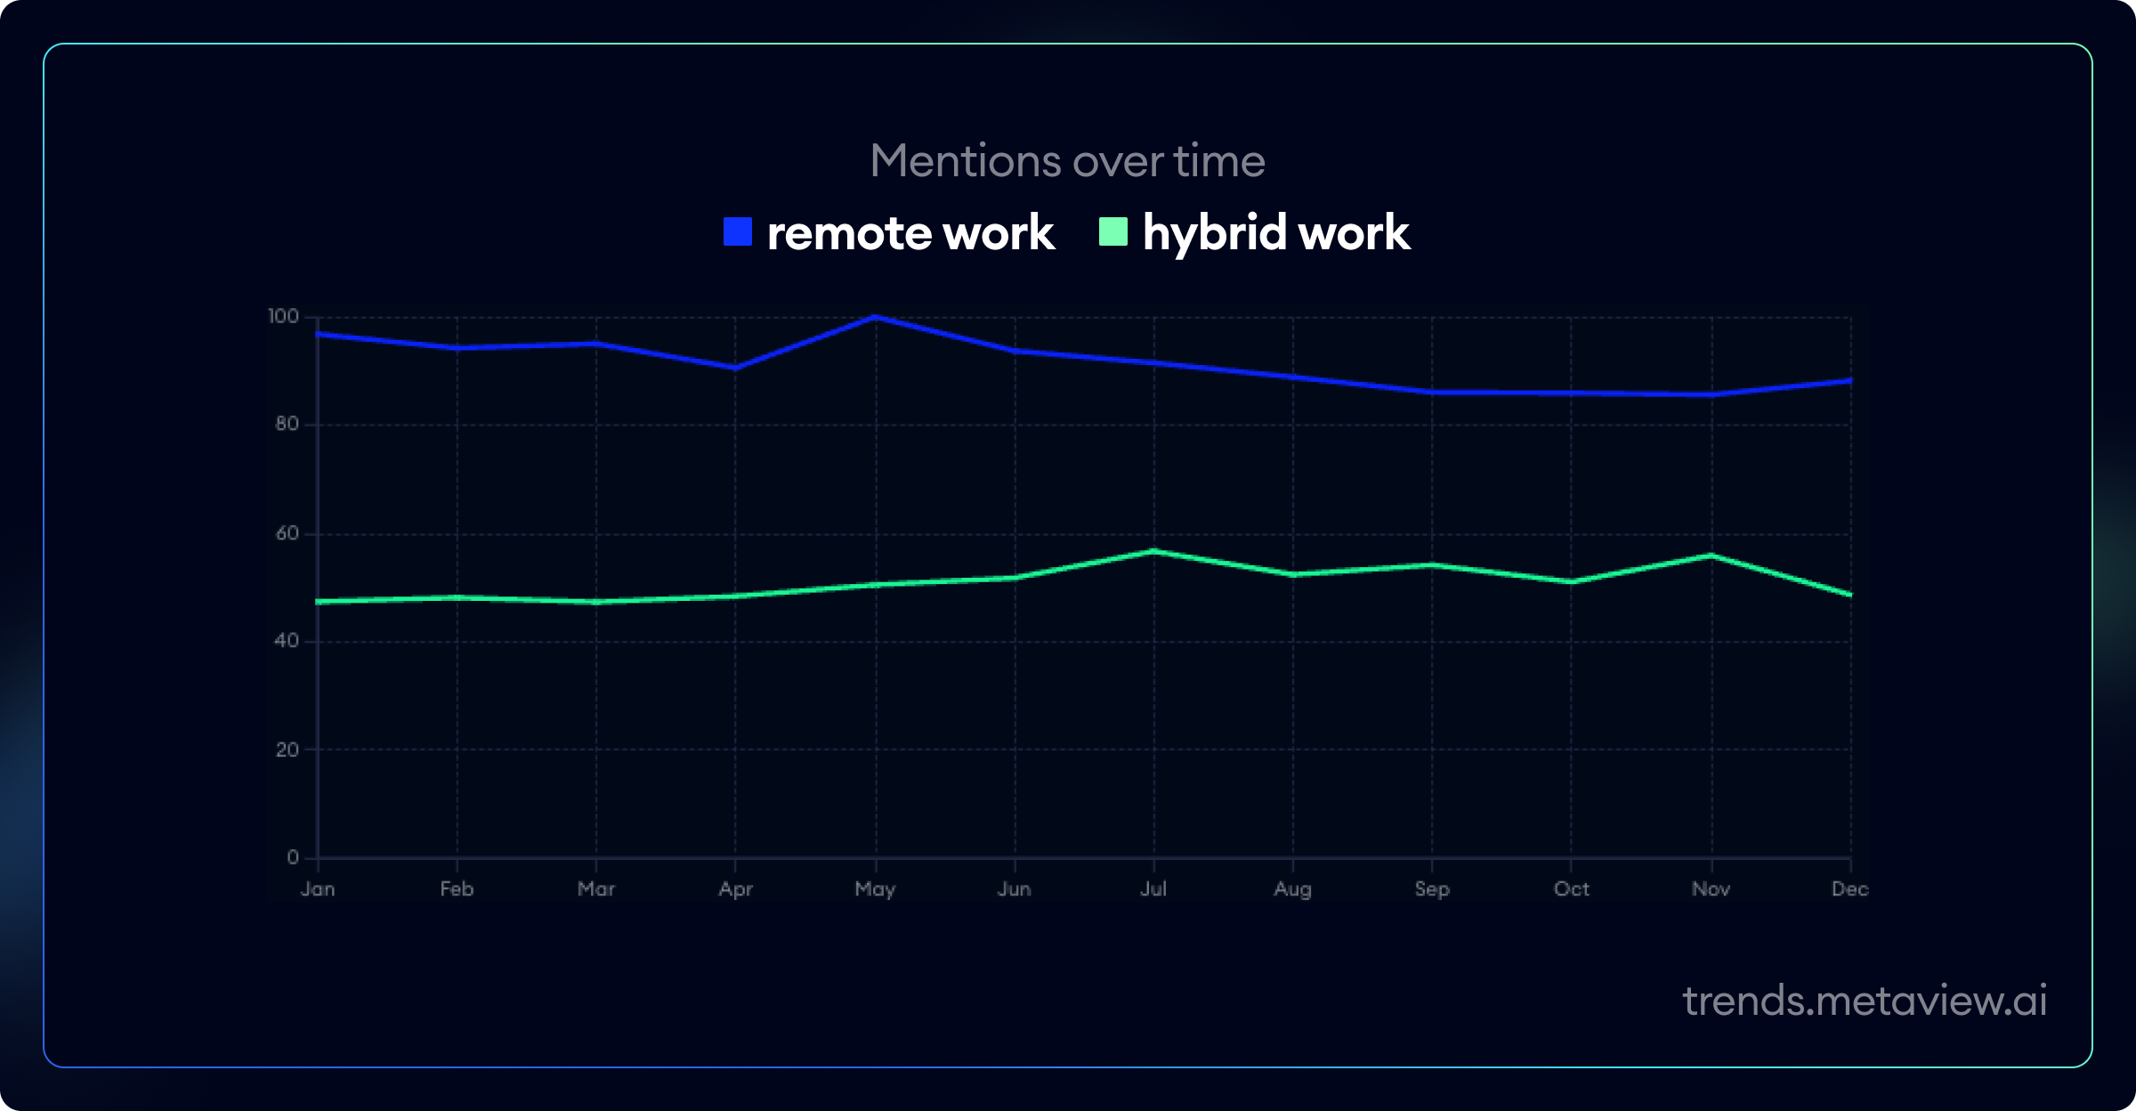Click the Dec endpoint of remote work line
This screenshot has height=1111, width=2136.
coord(1850,381)
